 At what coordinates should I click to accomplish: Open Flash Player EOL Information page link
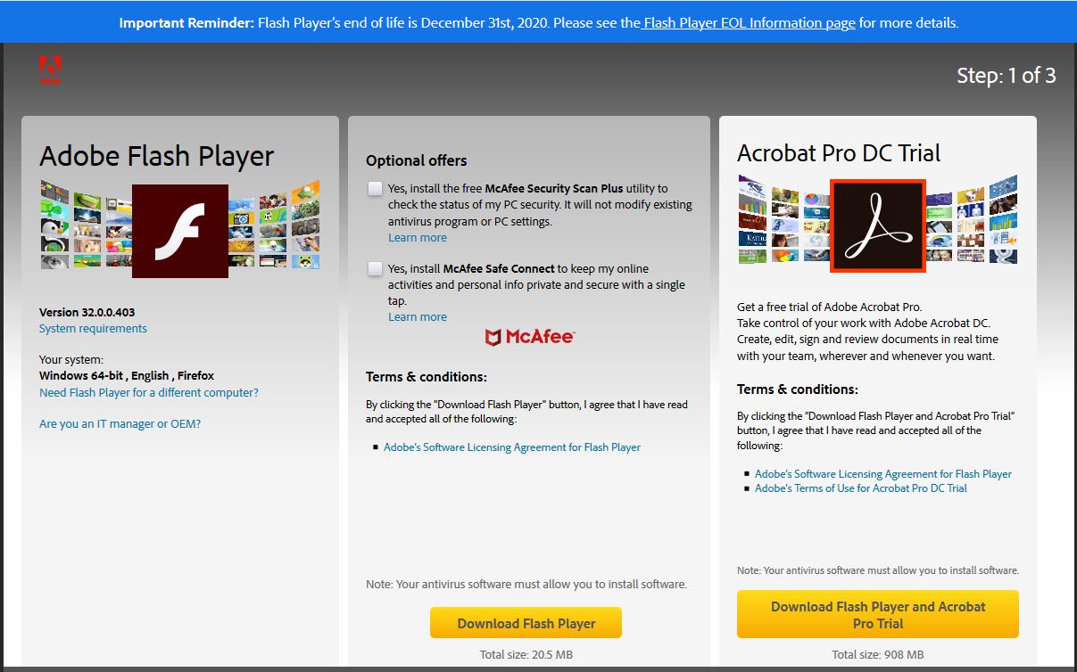(748, 22)
